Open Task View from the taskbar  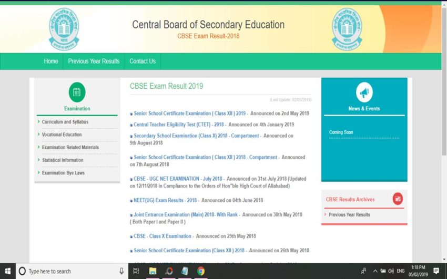pos(136,271)
